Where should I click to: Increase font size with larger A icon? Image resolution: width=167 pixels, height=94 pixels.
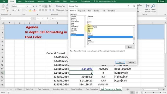coord(33,6)
